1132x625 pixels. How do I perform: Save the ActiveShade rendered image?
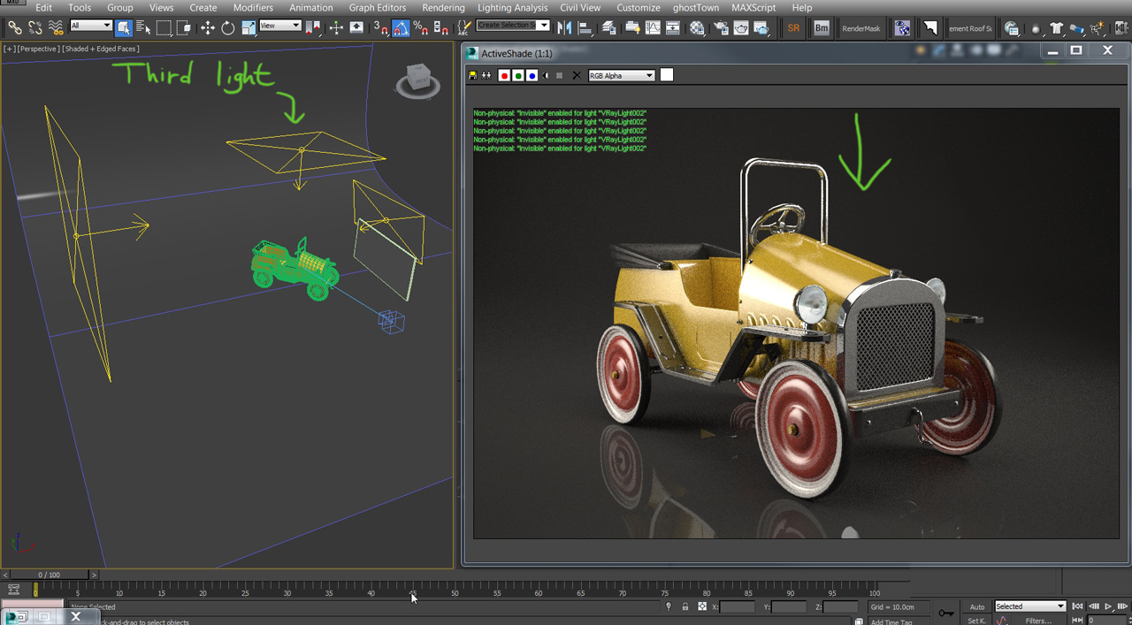point(473,75)
